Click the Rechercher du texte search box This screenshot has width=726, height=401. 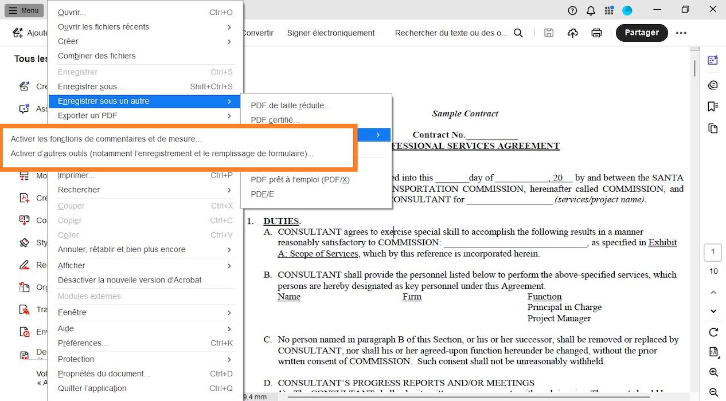coord(451,33)
